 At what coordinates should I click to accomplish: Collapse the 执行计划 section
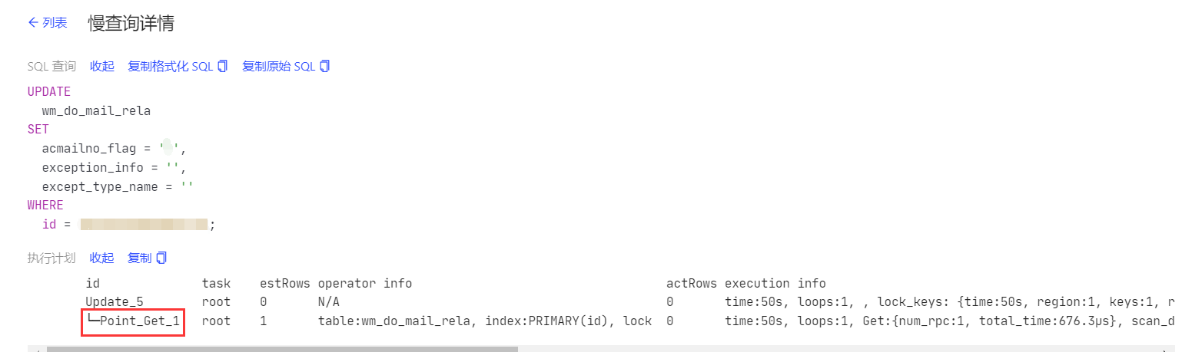point(101,258)
